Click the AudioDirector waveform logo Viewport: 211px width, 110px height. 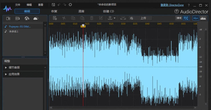click(7, 9)
